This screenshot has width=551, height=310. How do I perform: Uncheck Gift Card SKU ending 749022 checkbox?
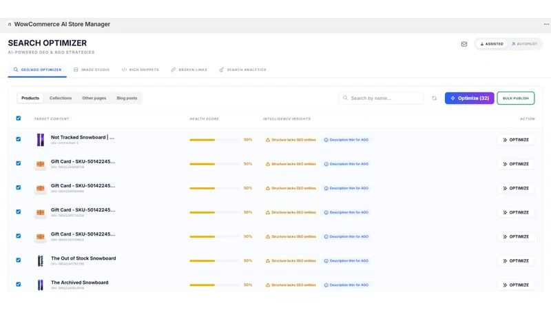[x=19, y=236]
